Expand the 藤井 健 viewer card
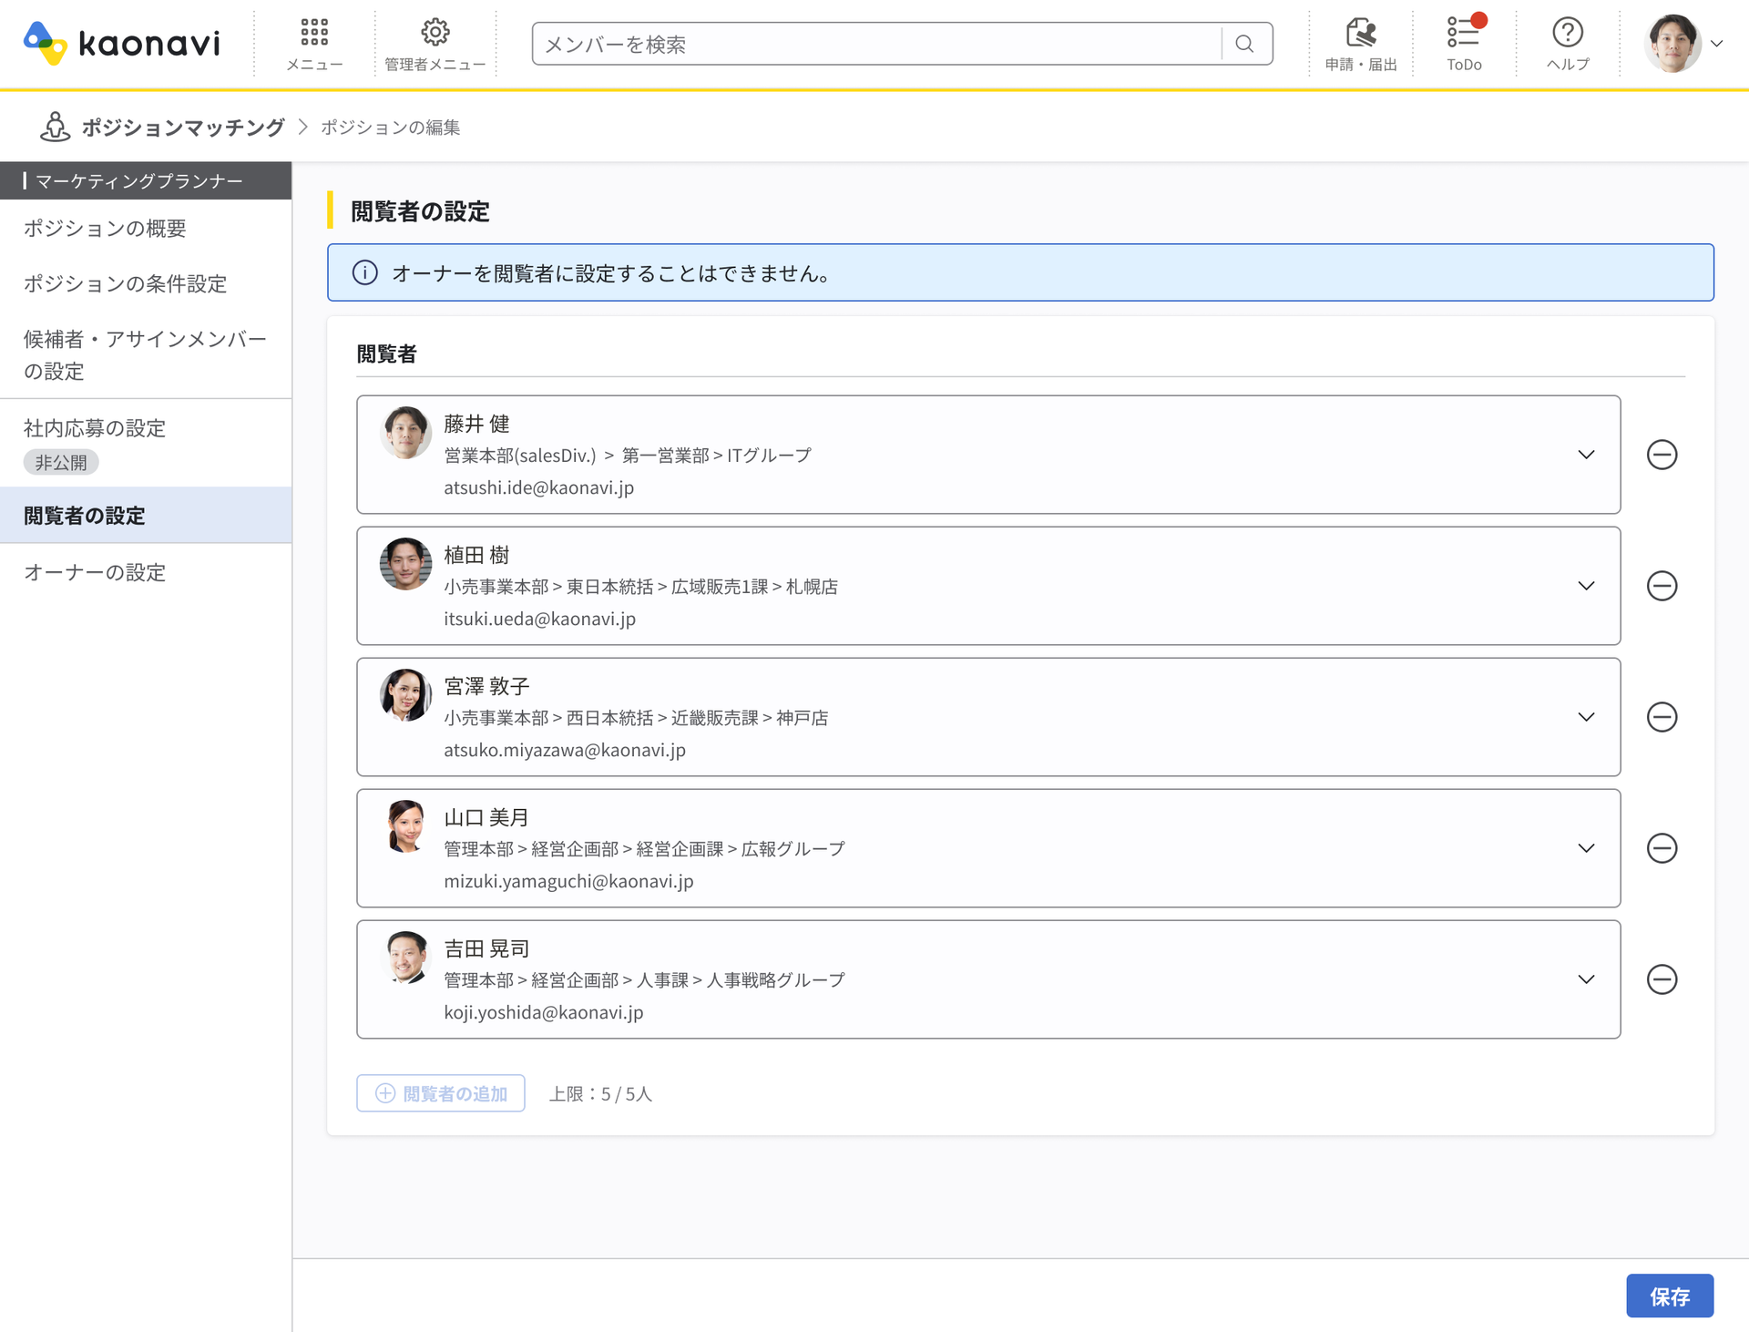 click(1586, 455)
